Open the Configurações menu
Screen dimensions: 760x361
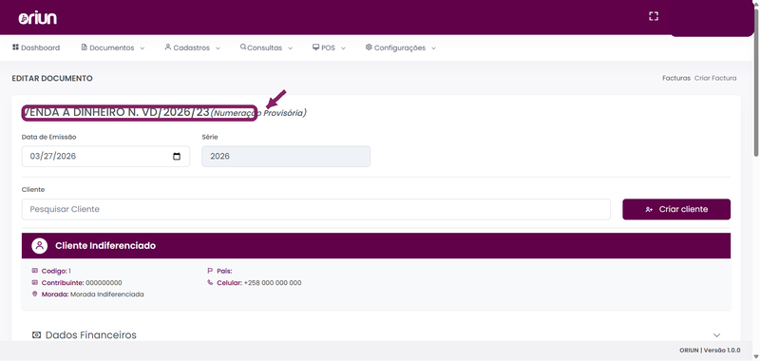click(400, 47)
